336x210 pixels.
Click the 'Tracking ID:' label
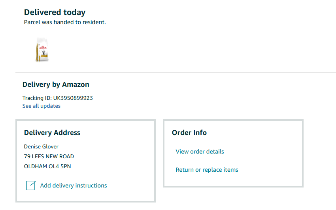pos(37,98)
